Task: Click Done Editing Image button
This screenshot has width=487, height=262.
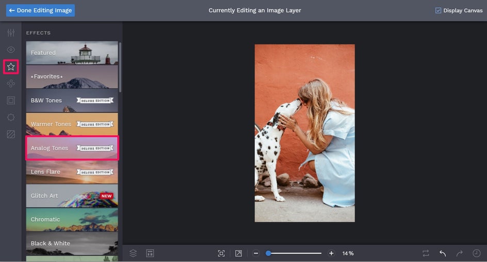Action: [x=40, y=10]
